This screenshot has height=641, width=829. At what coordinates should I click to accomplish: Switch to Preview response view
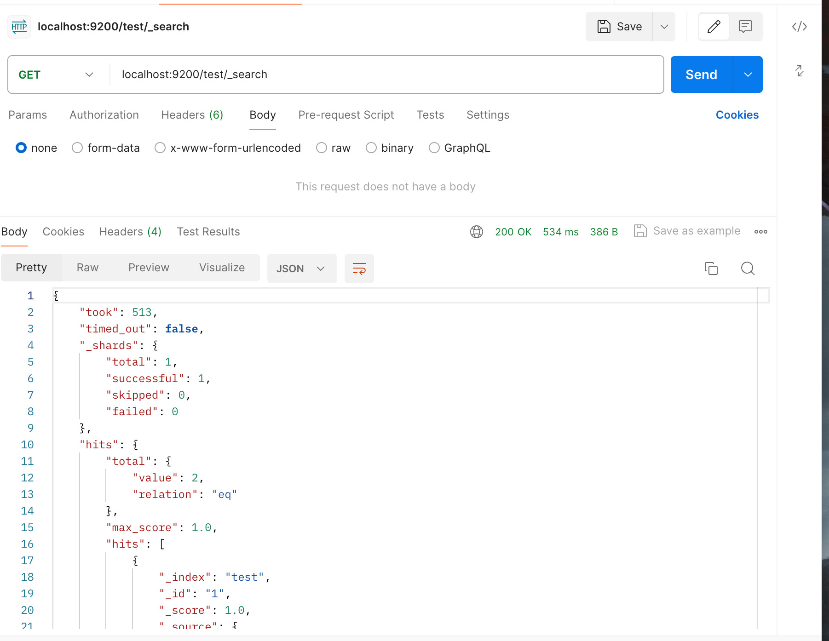tap(149, 268)
